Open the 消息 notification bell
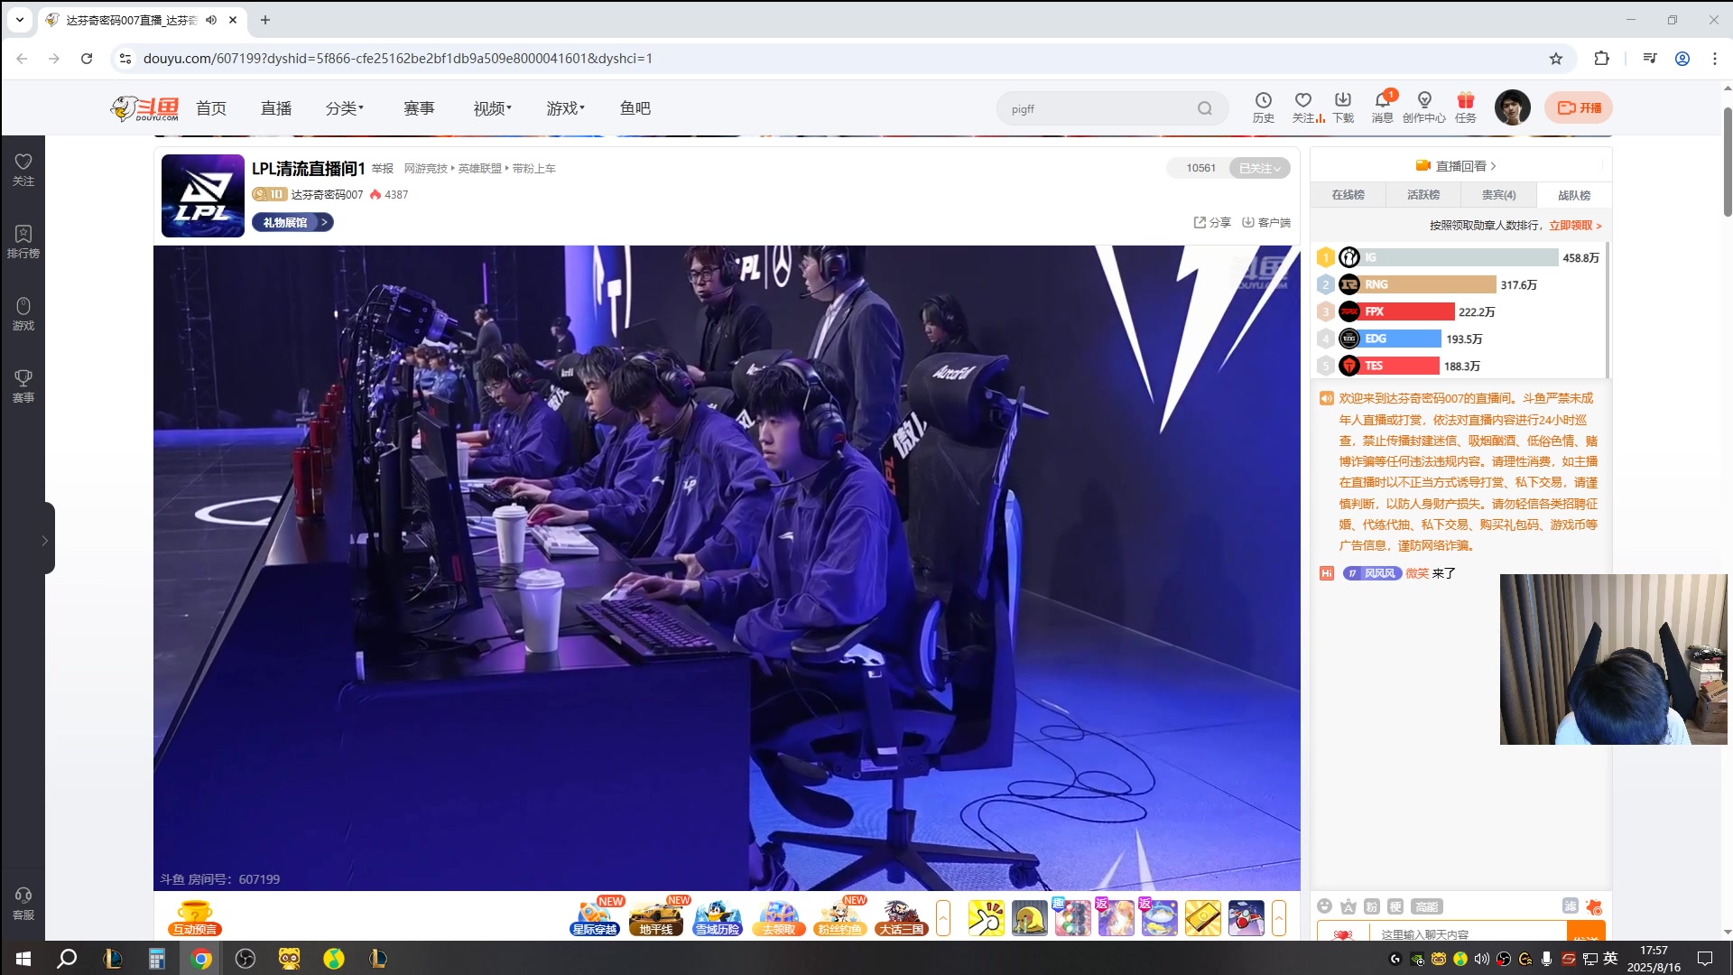This screenshot has height=975, width=1733. (1383, 107)
